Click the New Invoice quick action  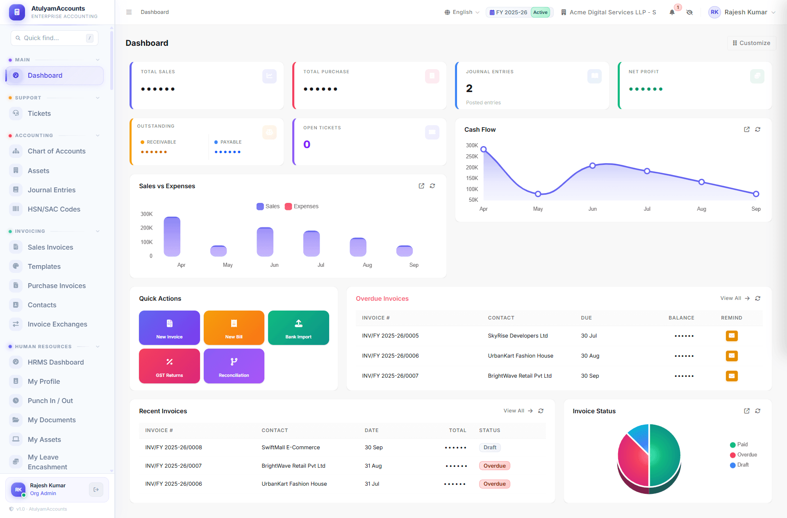click(169, 328)
